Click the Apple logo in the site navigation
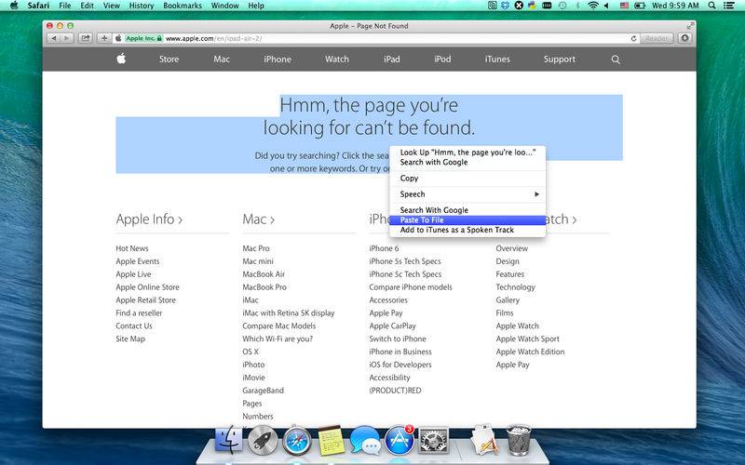 pos(121,59)
